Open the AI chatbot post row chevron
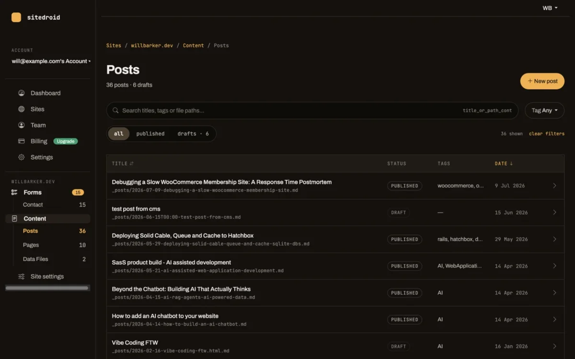 [x=554, y=320]
